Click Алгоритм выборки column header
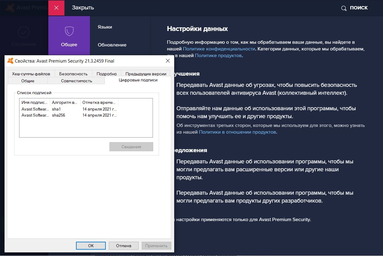Viewport: 383px width, 256px height. pos(65,102)
